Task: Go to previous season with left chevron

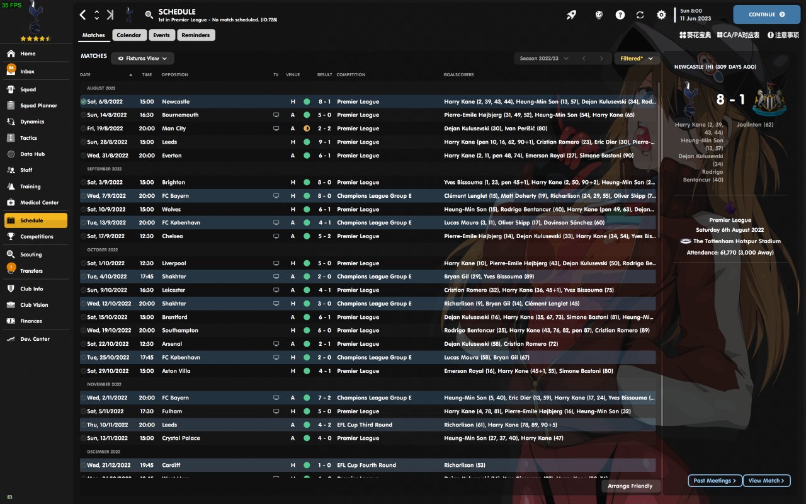Action: pyautogui.click(x=584, y=59)
